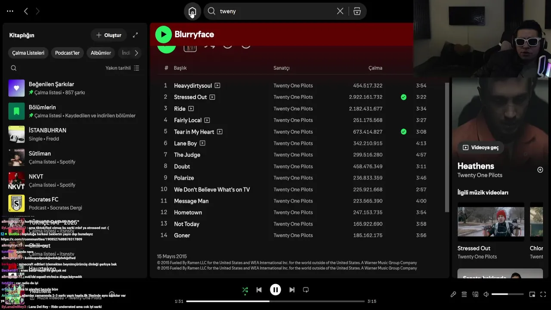Image resolution: width=551 pixels, height=310 pixels.
Task: Click the Başlık column header
Action: coord(180,68)
